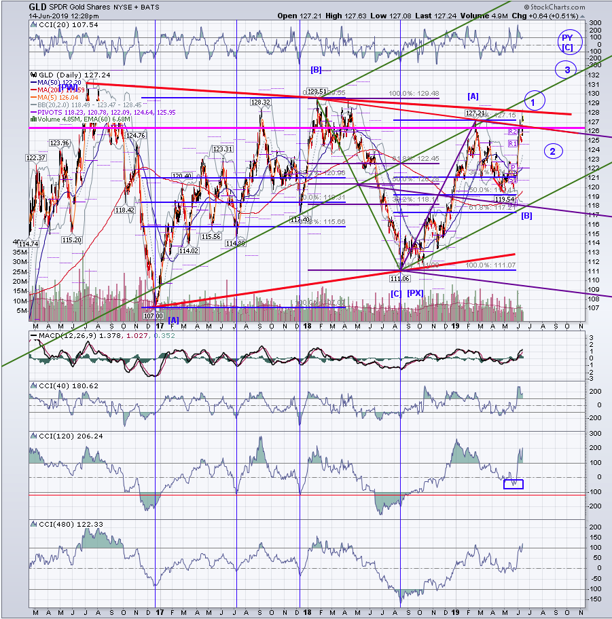The image size is (612, 619).
Task: Click the orange line marker beside MA(5)
Action: [x=33, y=98]
